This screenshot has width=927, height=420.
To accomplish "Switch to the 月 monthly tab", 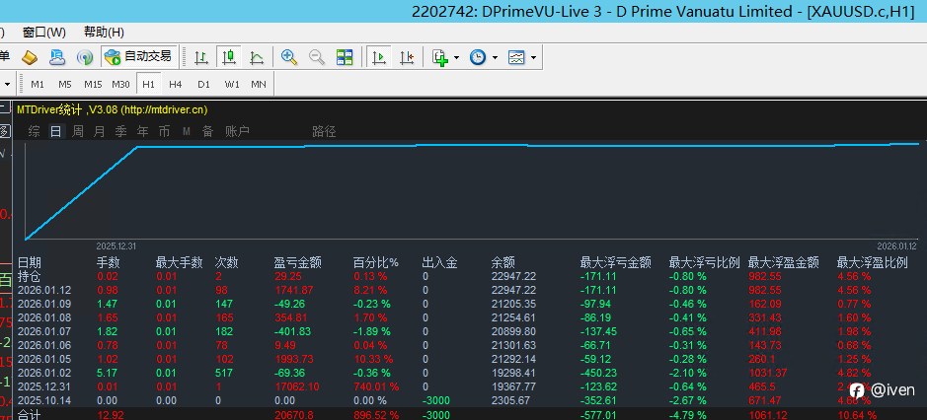I will click(x=100, y=132).
